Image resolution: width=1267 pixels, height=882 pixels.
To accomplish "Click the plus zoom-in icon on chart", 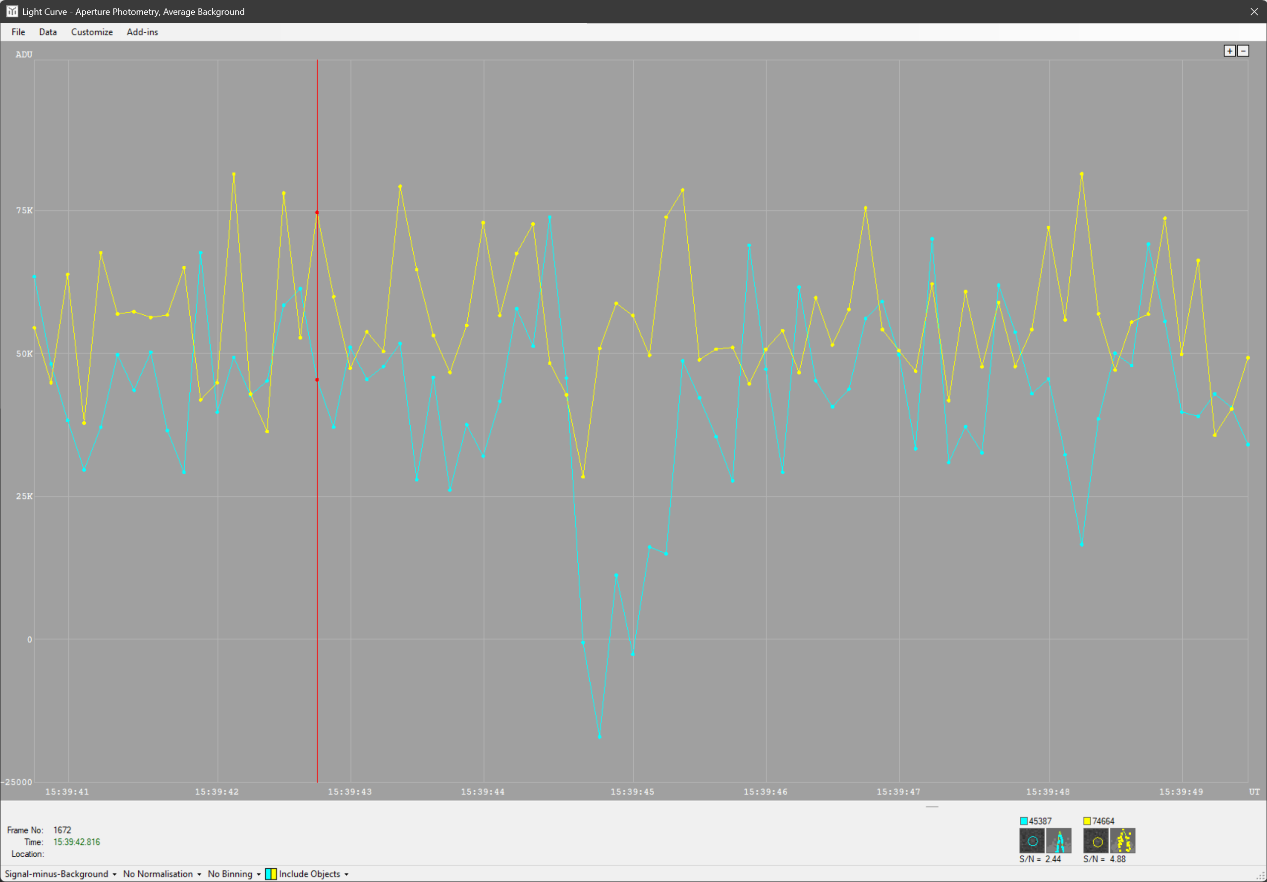I will point(1229,50).
